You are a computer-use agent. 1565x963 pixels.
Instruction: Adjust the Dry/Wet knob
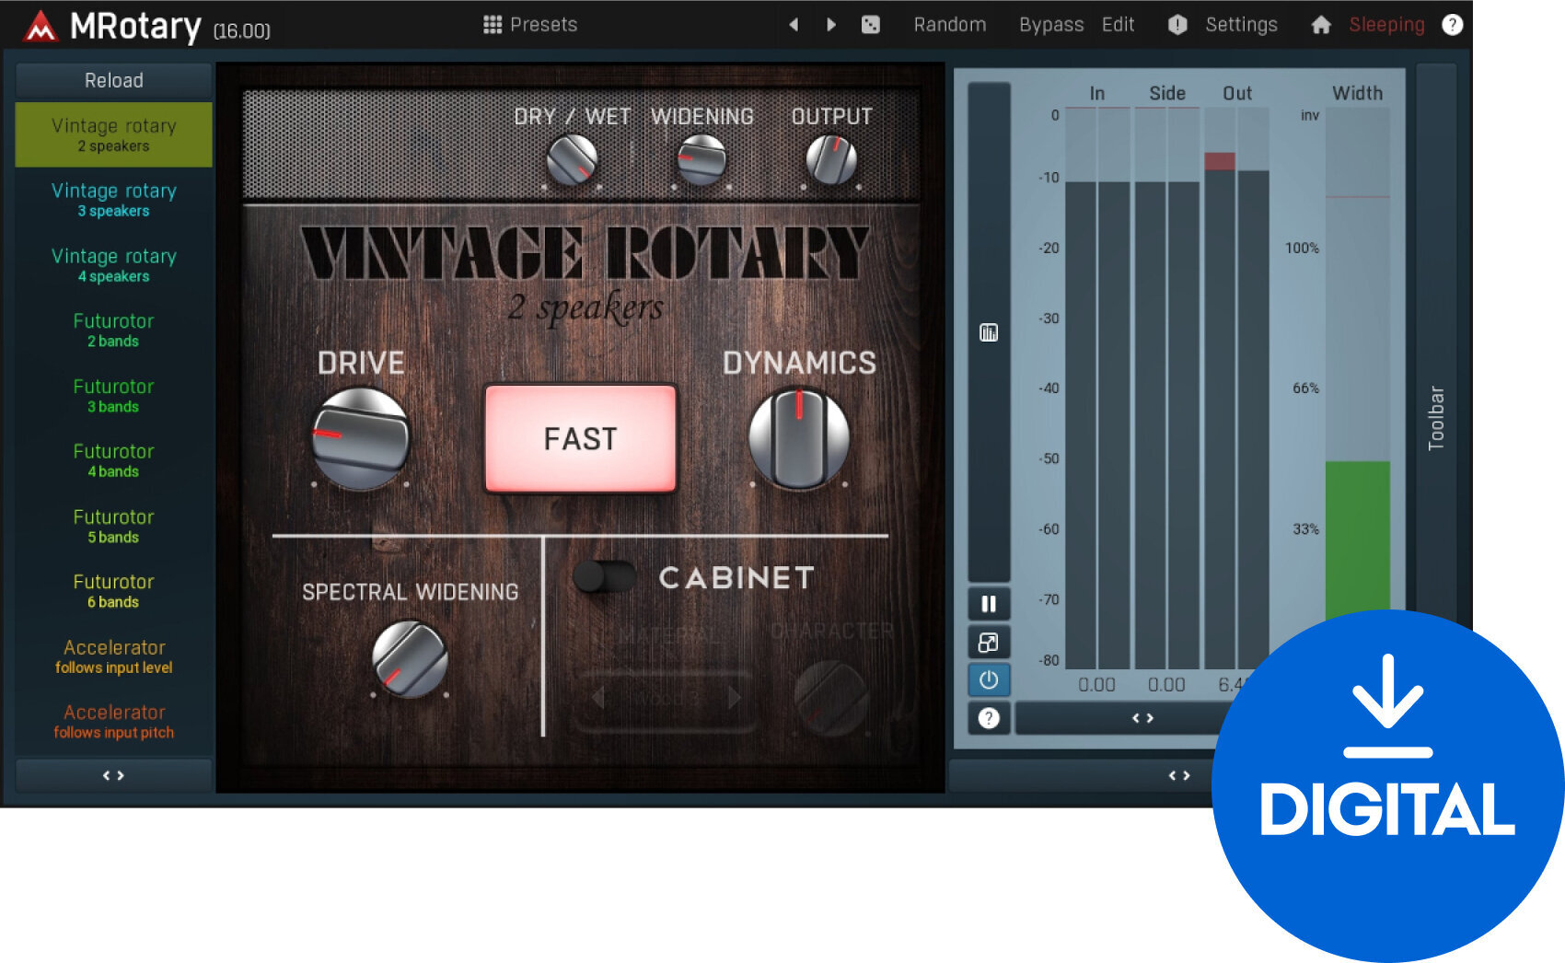[x=571, y=159]
